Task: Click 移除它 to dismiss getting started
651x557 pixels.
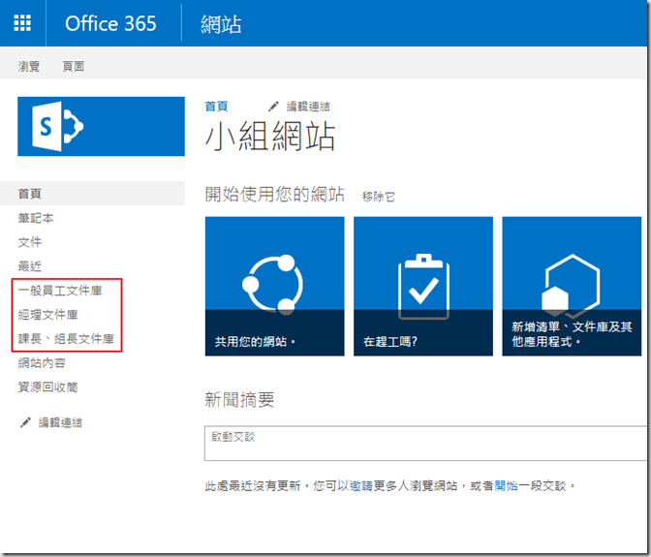Action: coord(378,197)
